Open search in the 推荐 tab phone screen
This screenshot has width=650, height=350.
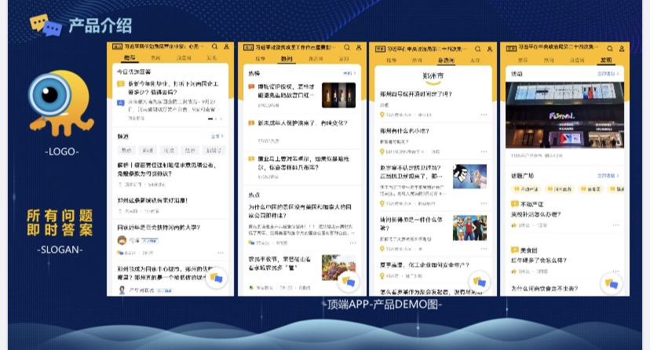(214, 47)
